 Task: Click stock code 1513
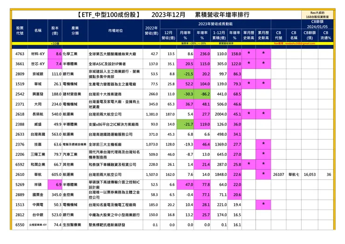coord(20,205)
